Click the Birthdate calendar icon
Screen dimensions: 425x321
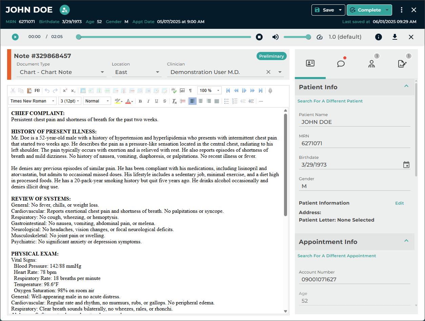point(406,165)
